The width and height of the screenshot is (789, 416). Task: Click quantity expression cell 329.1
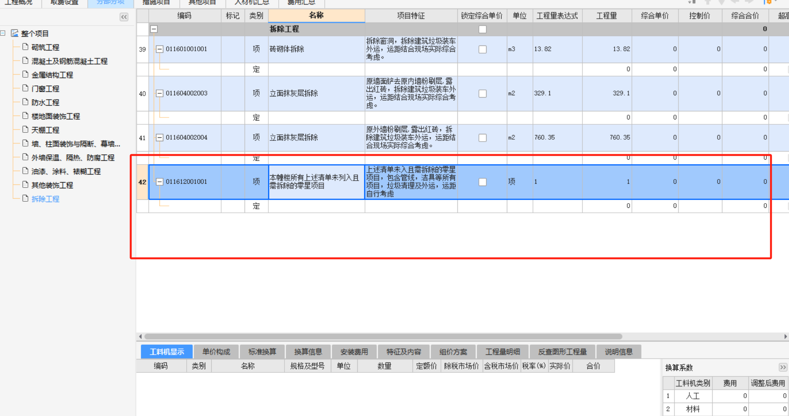point(557,93)
